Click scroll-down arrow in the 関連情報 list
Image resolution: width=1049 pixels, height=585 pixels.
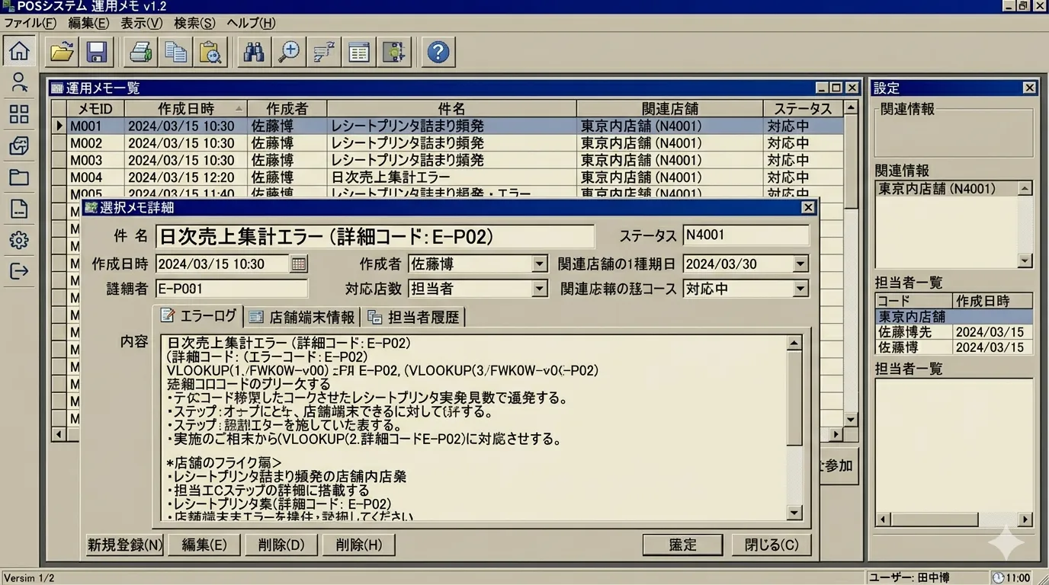click(x=1025, y=261)
